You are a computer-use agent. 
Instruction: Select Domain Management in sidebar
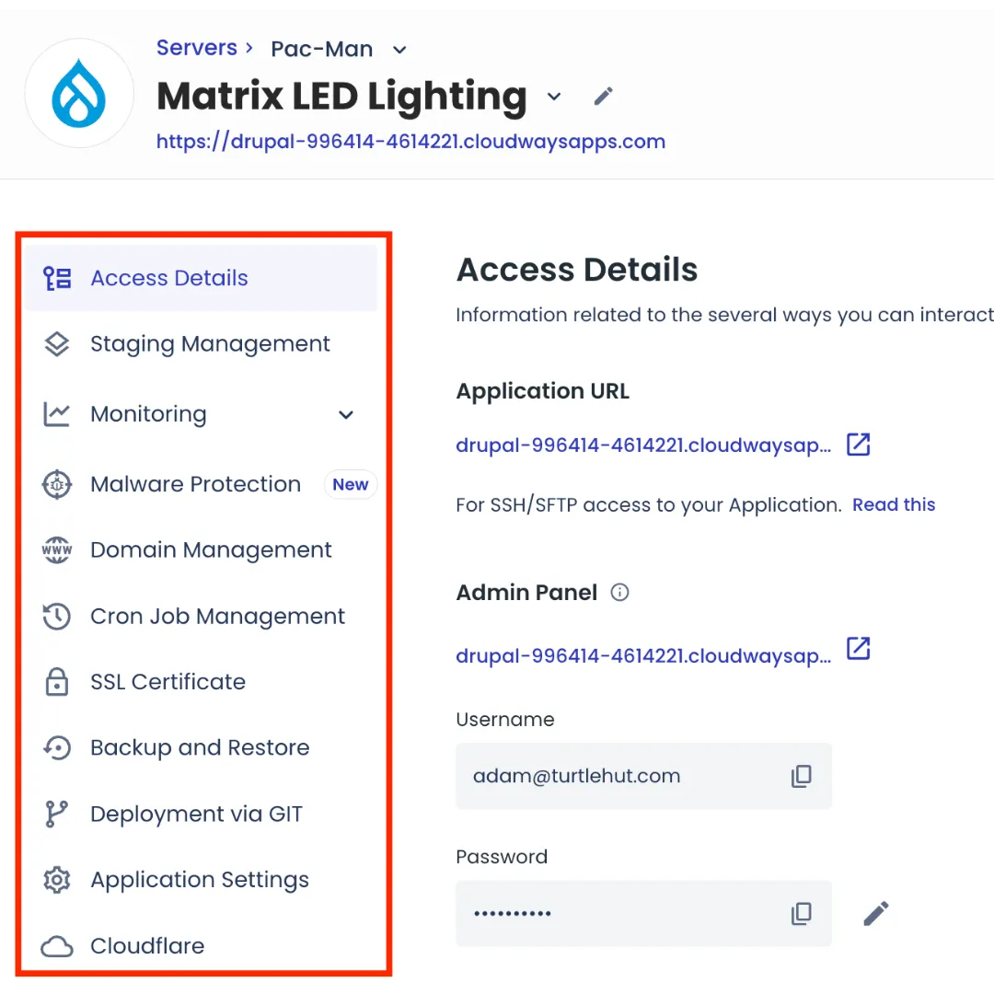[211, 550]
